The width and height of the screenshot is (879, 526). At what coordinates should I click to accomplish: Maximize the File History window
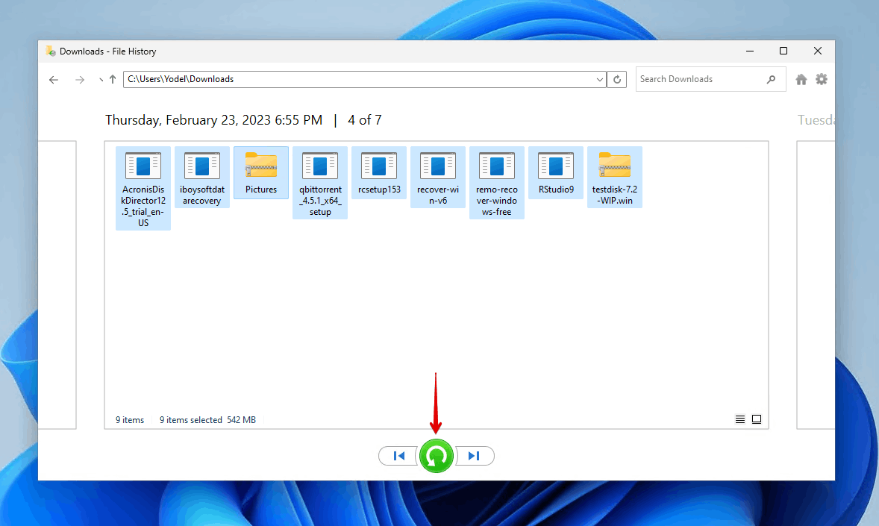click(783, 51)
